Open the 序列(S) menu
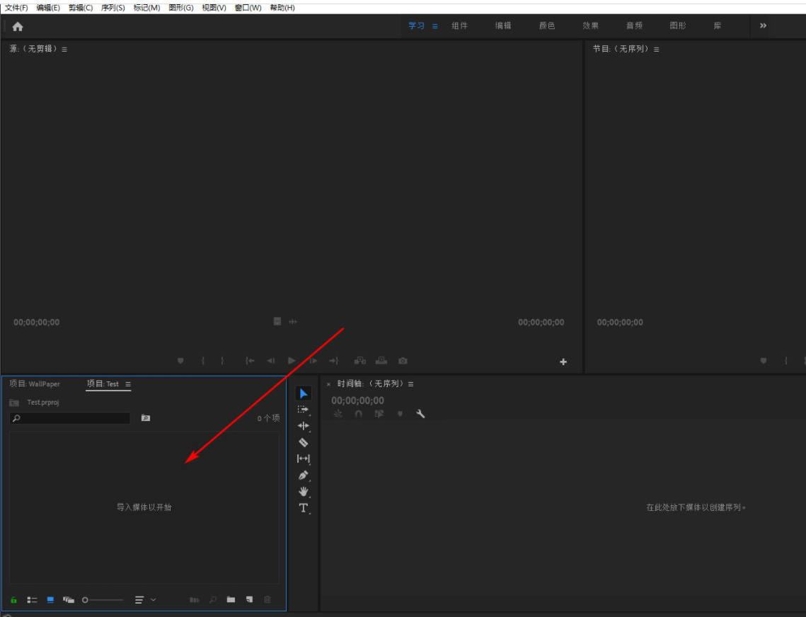The image size is (806, 617). pos(113,8)
